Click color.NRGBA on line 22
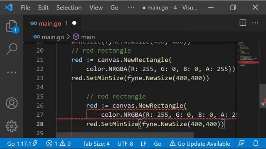Screen dimensions: 266x149 coord(107,69)
